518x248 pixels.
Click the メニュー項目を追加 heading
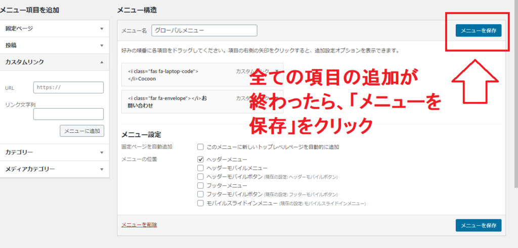(29, 10)
